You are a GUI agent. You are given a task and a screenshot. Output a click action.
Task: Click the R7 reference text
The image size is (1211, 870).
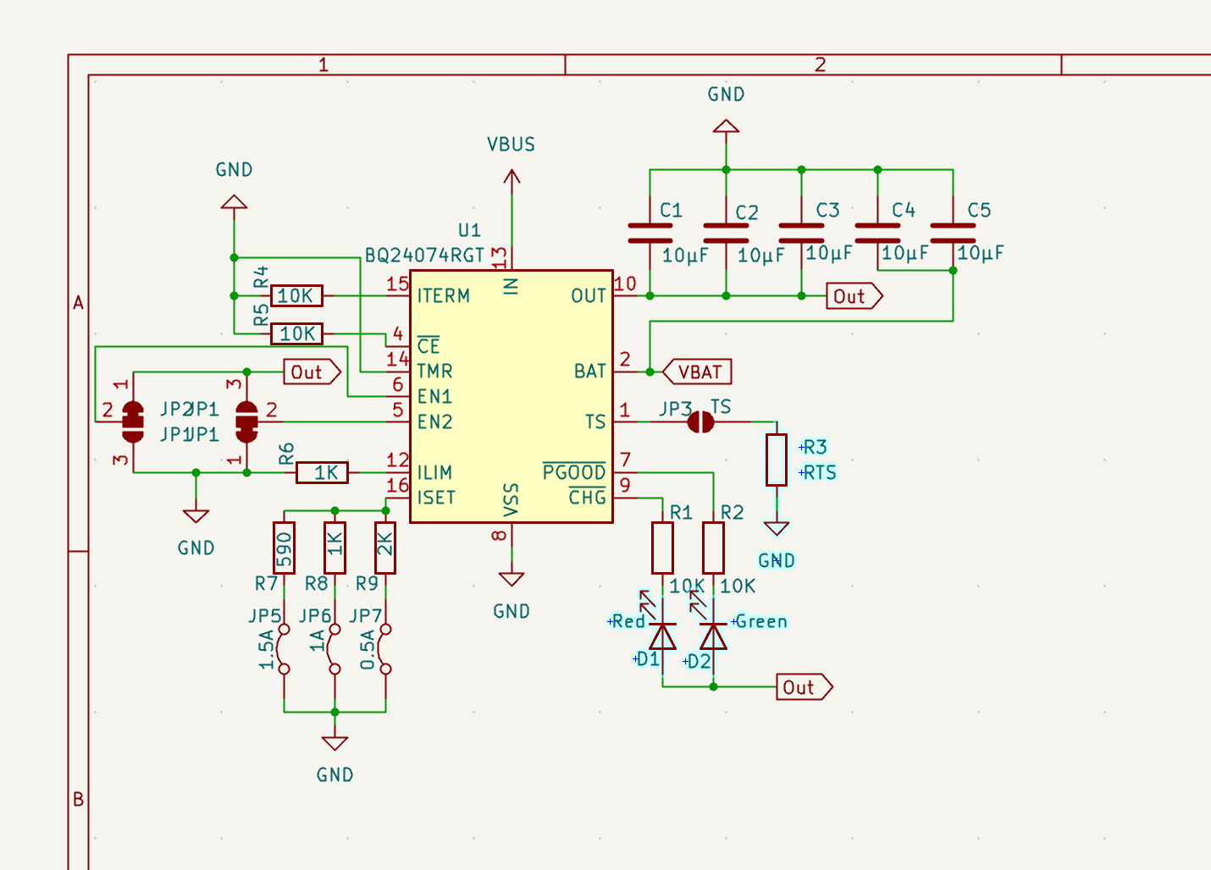coord(266,584)
